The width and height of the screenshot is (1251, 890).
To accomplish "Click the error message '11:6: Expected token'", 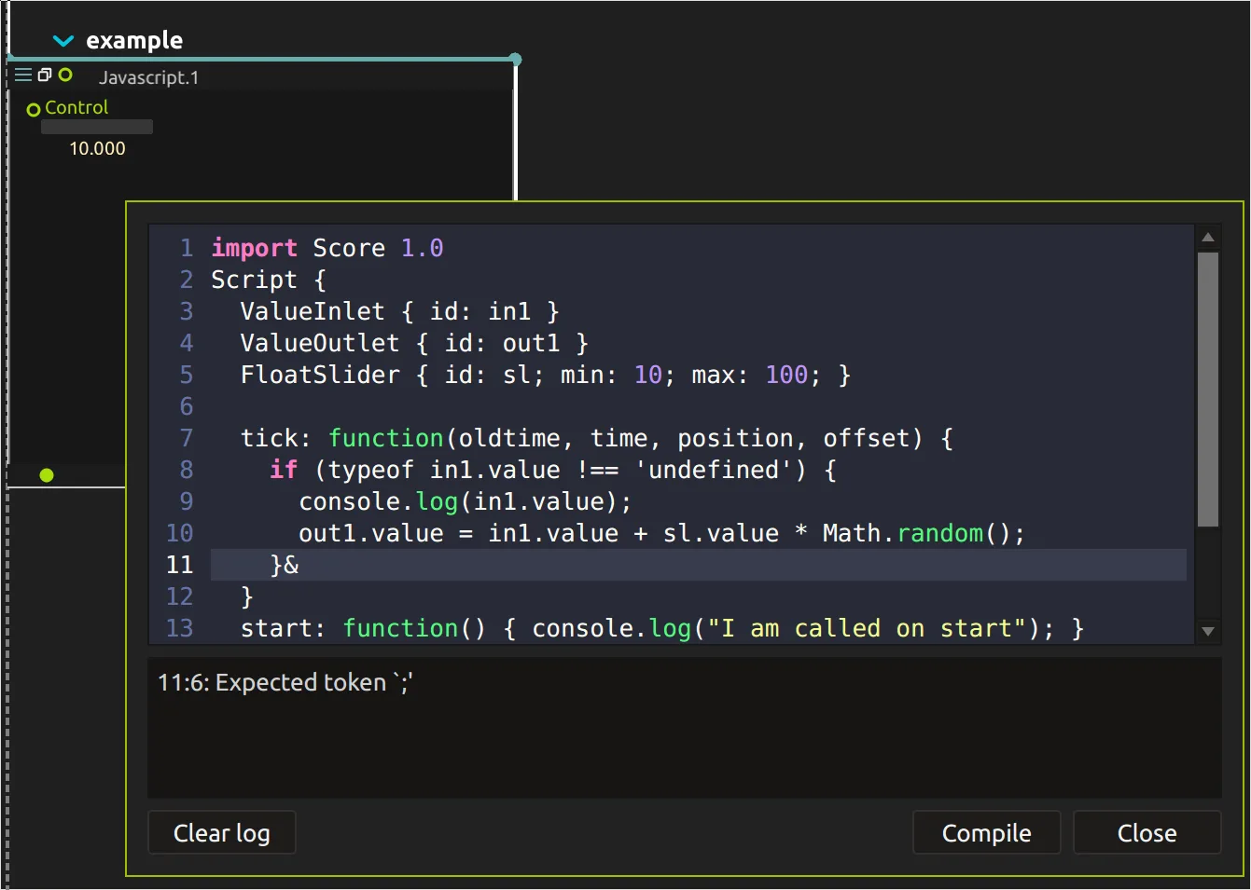I will (285, 682).
